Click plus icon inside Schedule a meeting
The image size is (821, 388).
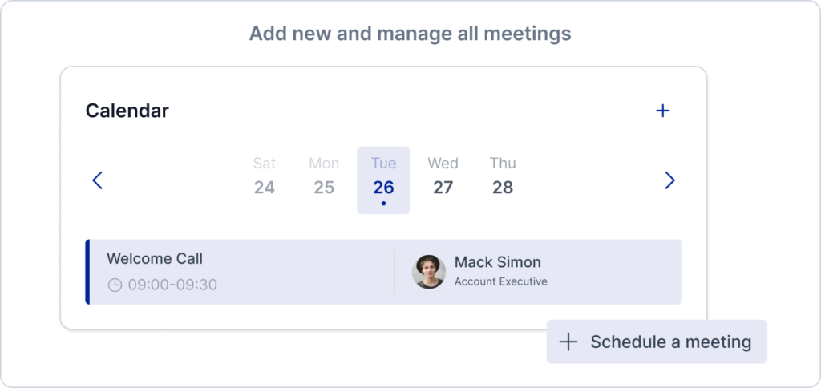[568, 342]
